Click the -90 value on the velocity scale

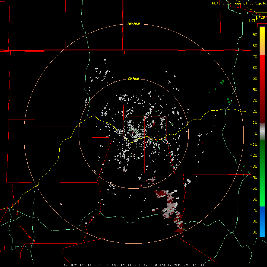pyautogui.click(x=254, y=232)
